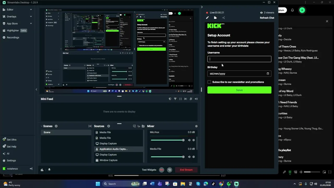Select the Application Audio Capture source
The image size is (334, 188).
click(x=119, y=149)
